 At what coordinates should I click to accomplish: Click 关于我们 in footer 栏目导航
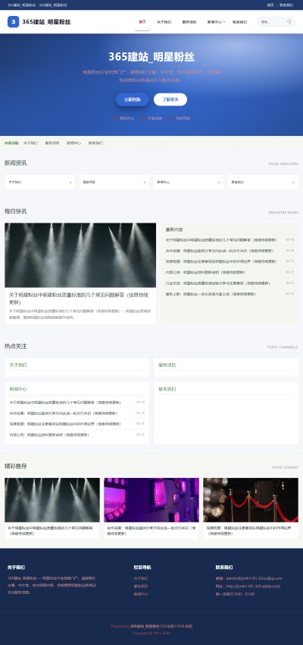(x=141, y=578)
